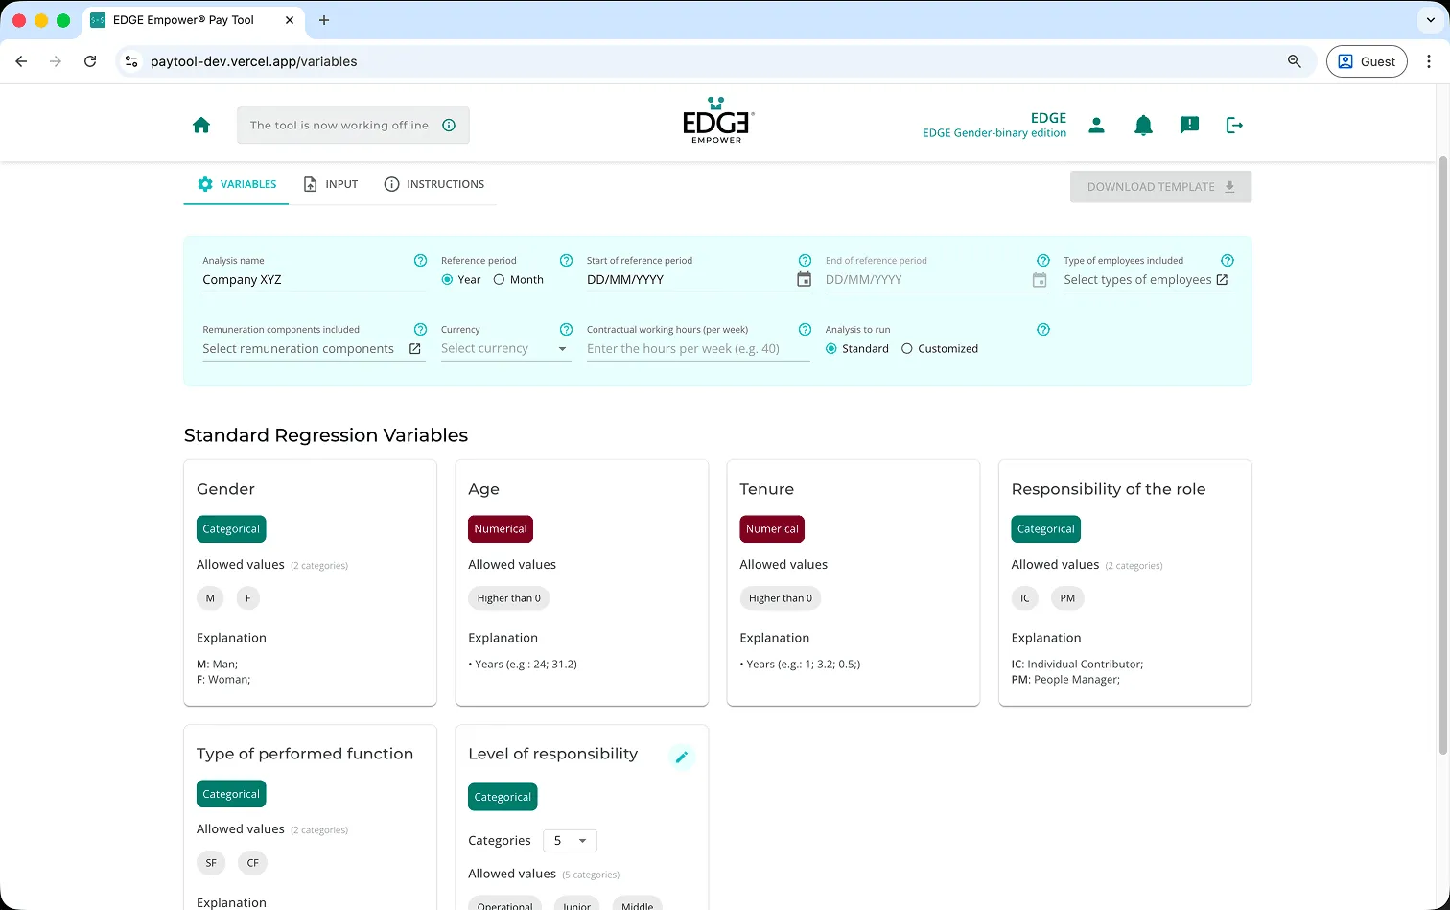Click the Age Numerical tag
This screenshot has width=1450, height=910.
click(501, 529)
